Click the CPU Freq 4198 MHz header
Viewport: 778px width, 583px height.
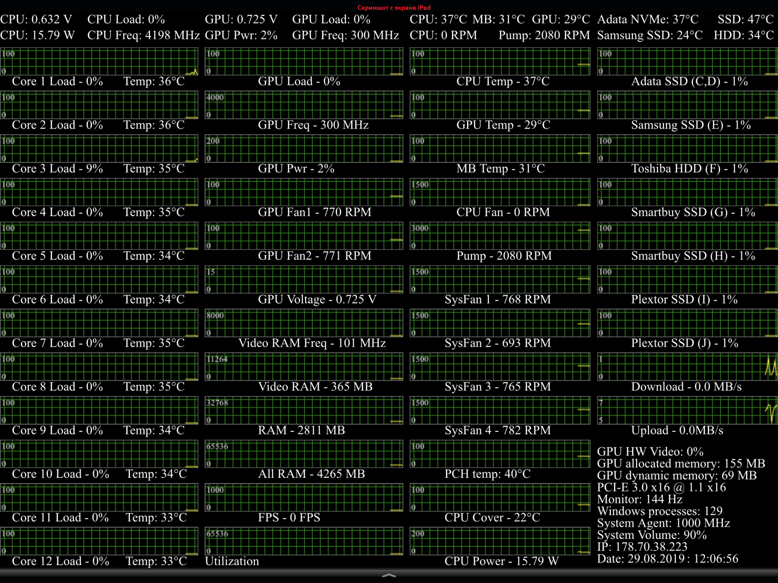tap(143, 35)
